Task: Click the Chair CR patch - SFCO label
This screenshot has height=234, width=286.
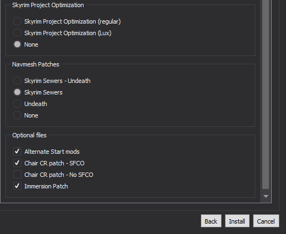Action: click(x=54, y=163)
